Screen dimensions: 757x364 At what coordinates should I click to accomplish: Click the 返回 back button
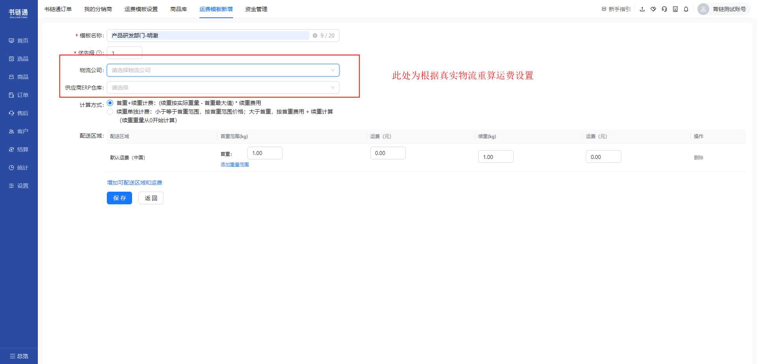point(151,198)
